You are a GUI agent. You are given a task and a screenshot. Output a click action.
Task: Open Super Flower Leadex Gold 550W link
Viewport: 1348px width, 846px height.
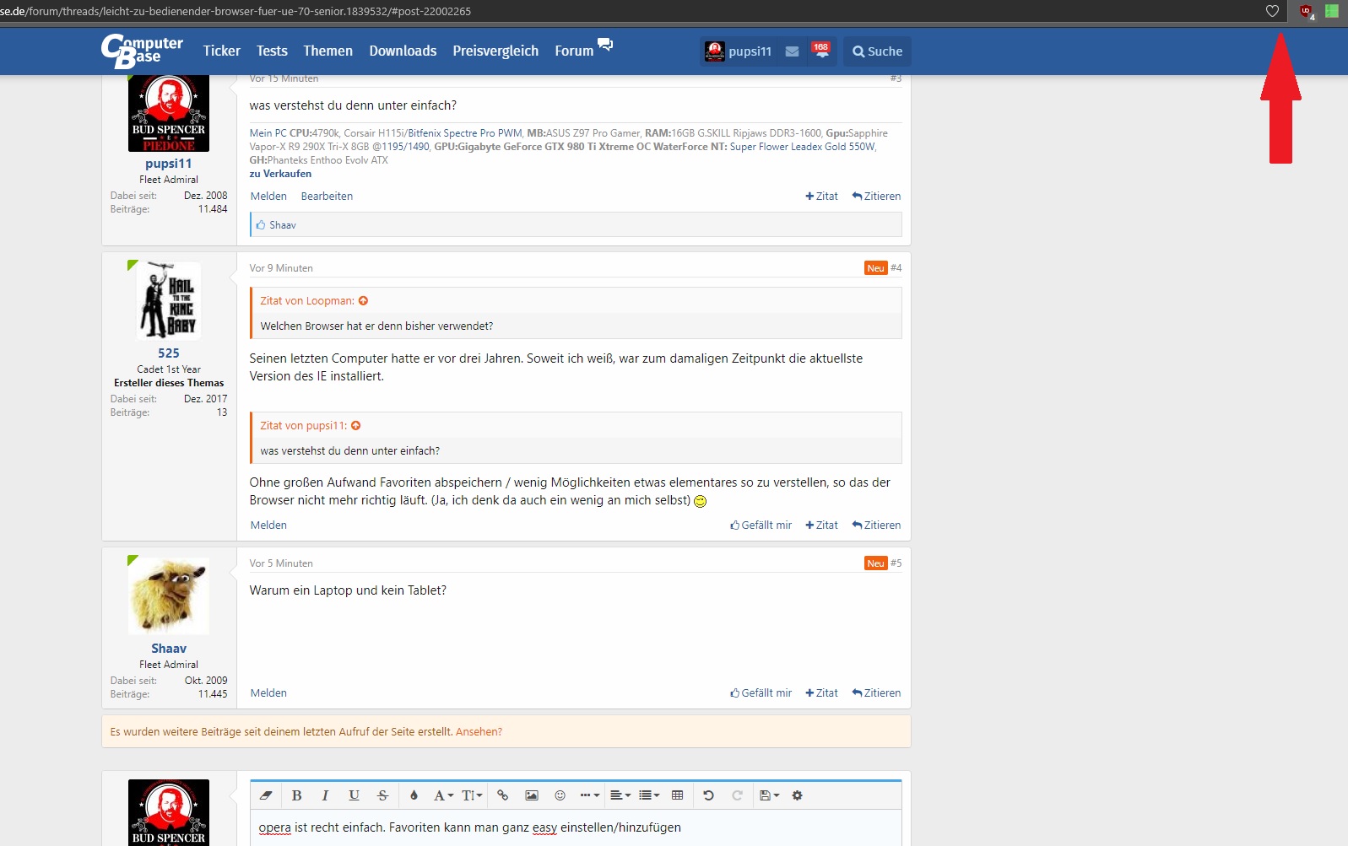802,147
